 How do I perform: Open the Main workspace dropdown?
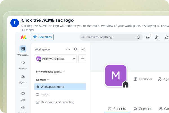[x=55, y=59]
